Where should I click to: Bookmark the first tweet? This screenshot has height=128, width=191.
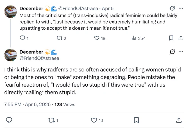pos(171,38)
